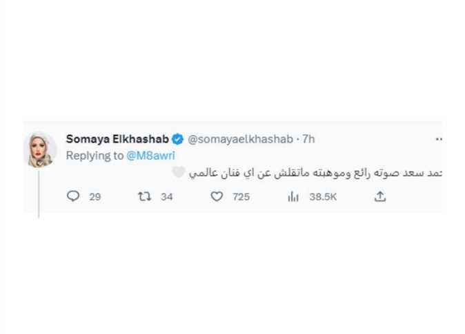Viewport: 465px width, 334px height.
Task: Open the tweet's more options ellipsis
Action: [439, 139]
